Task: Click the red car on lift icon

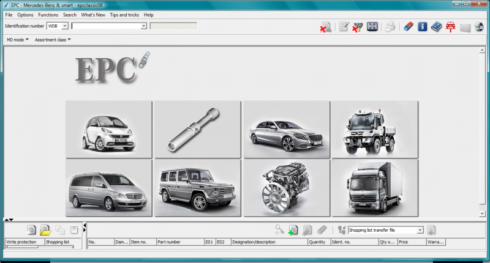Action: (450, 26)
